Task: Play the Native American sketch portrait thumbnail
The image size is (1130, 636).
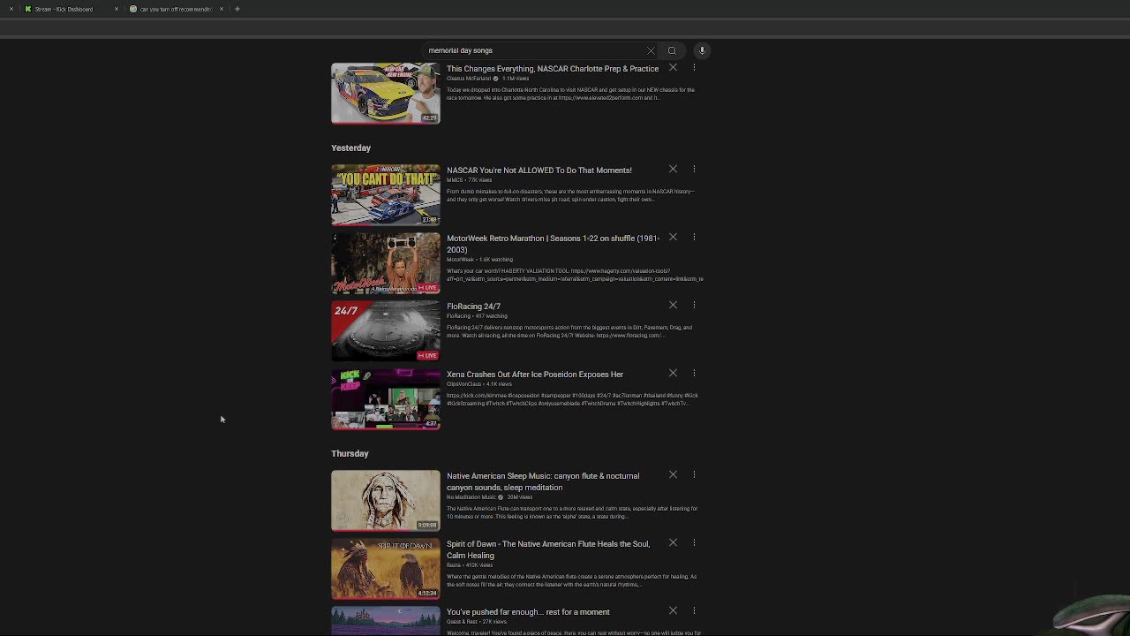Action: (386, 500)
